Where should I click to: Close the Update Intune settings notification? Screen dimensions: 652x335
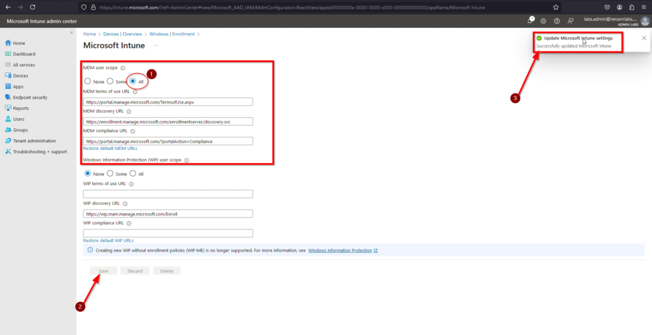(x=644, y=38)
